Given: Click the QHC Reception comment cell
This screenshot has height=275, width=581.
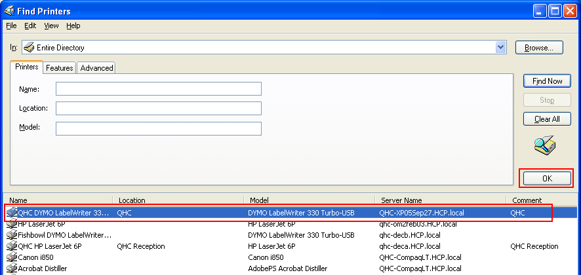Looking at the screenshot, I should pyautogui.click(x=534, y=246).
